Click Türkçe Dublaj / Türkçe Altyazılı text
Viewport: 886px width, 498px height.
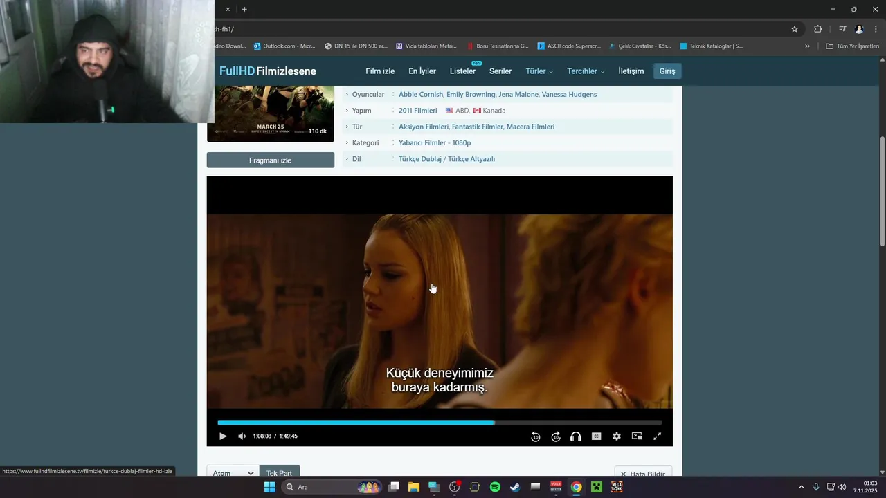coord(446,159)
